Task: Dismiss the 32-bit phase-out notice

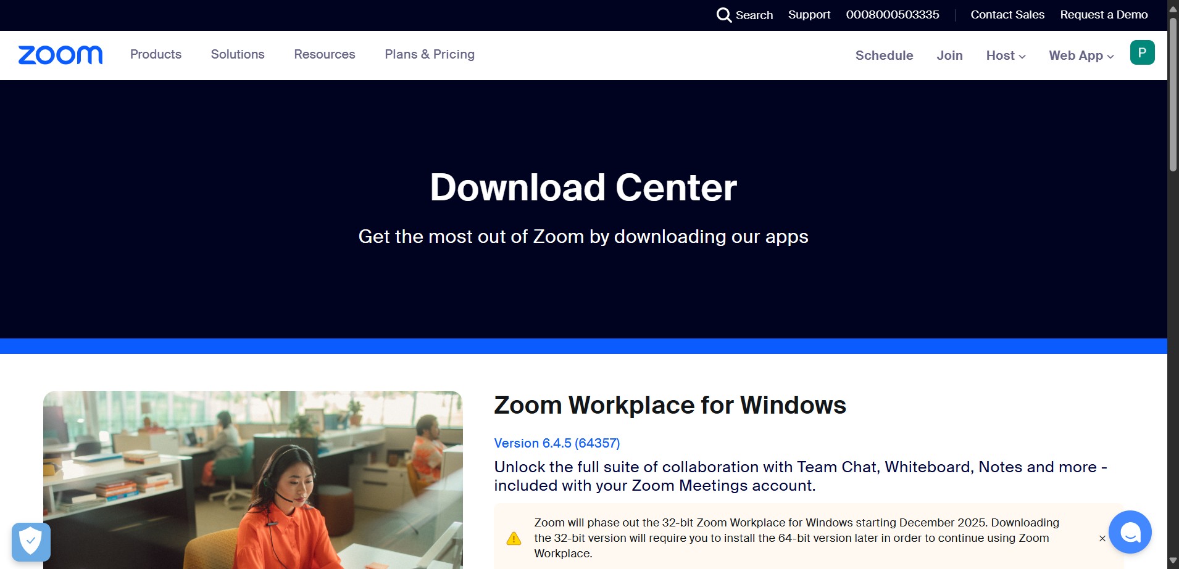Action: click(1102, 538)
